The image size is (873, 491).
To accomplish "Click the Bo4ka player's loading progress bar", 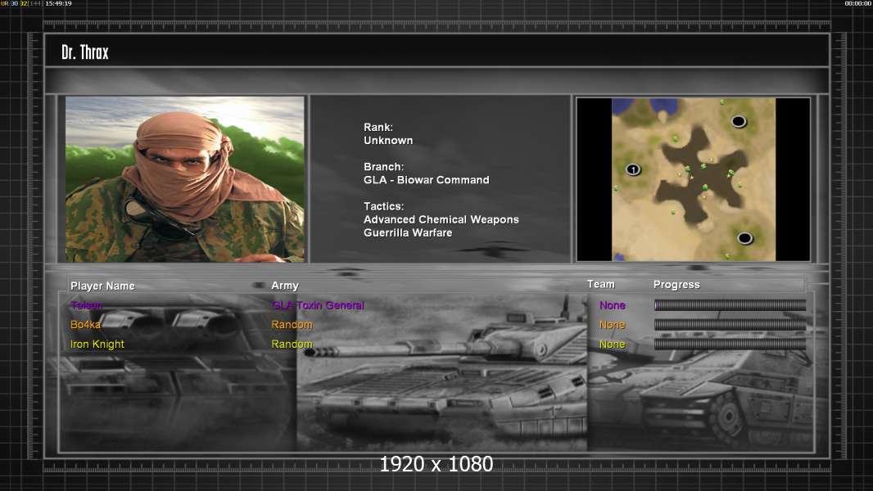I will (x=730, y=324).
